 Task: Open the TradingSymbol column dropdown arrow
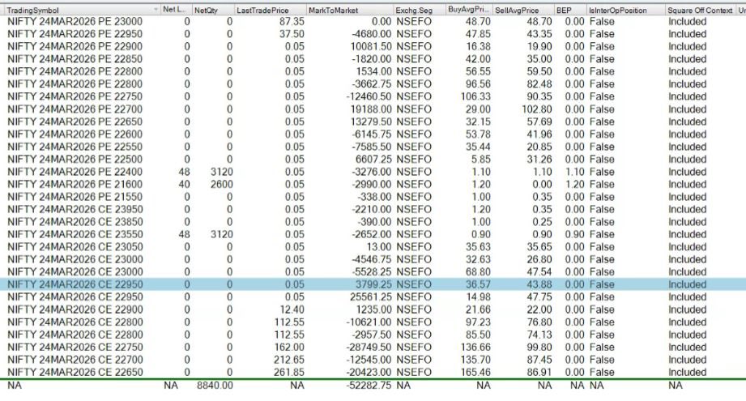pyautogui.click(x=156, y=10)
